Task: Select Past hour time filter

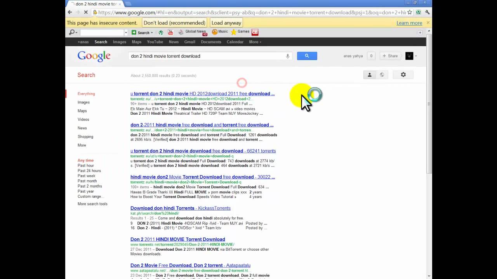Action: (86, 165)
